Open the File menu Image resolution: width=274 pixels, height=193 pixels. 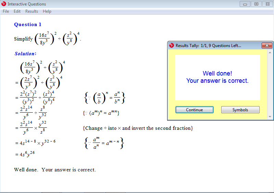(6, 11)
